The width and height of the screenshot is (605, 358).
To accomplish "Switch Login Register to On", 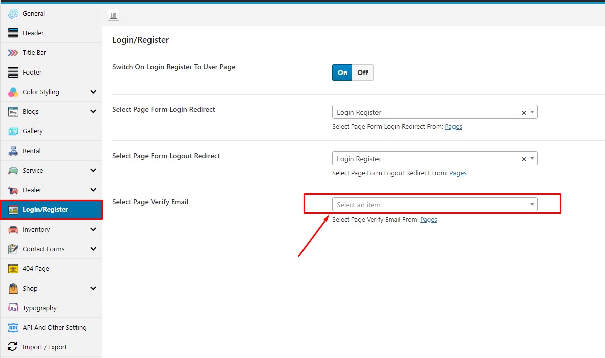I will pyautogui.click(x=342, y=73).
